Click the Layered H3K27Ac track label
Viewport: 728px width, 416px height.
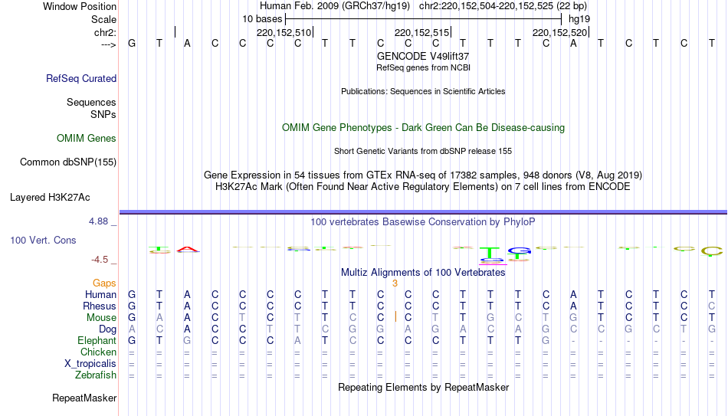pyautogui.click(x=50, y=198)
